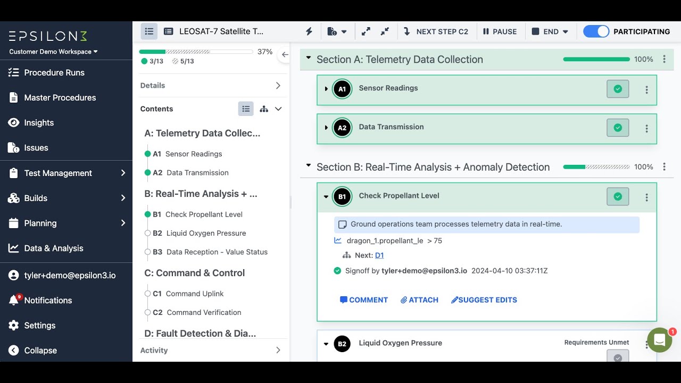Select A1 Sensor Readings in contents

click(188, 154)
